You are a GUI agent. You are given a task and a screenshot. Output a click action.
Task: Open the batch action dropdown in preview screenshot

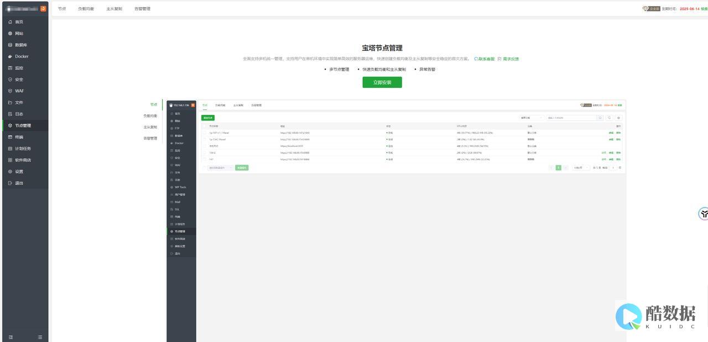(x=221, y=167)
